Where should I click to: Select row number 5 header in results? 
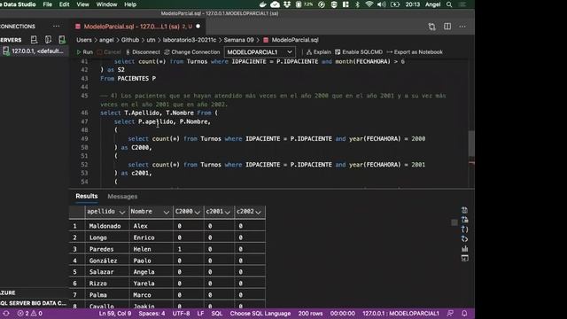pos(77,272)
